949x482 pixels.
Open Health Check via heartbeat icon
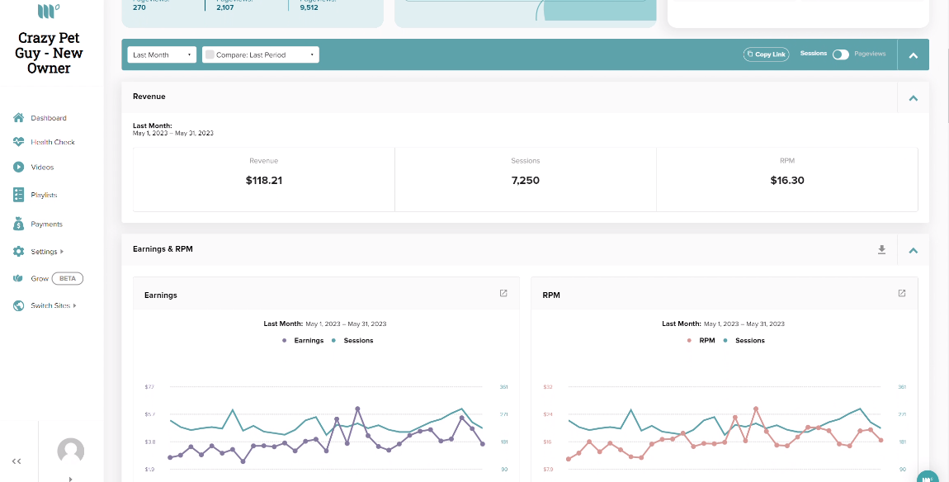coord(19,142)
